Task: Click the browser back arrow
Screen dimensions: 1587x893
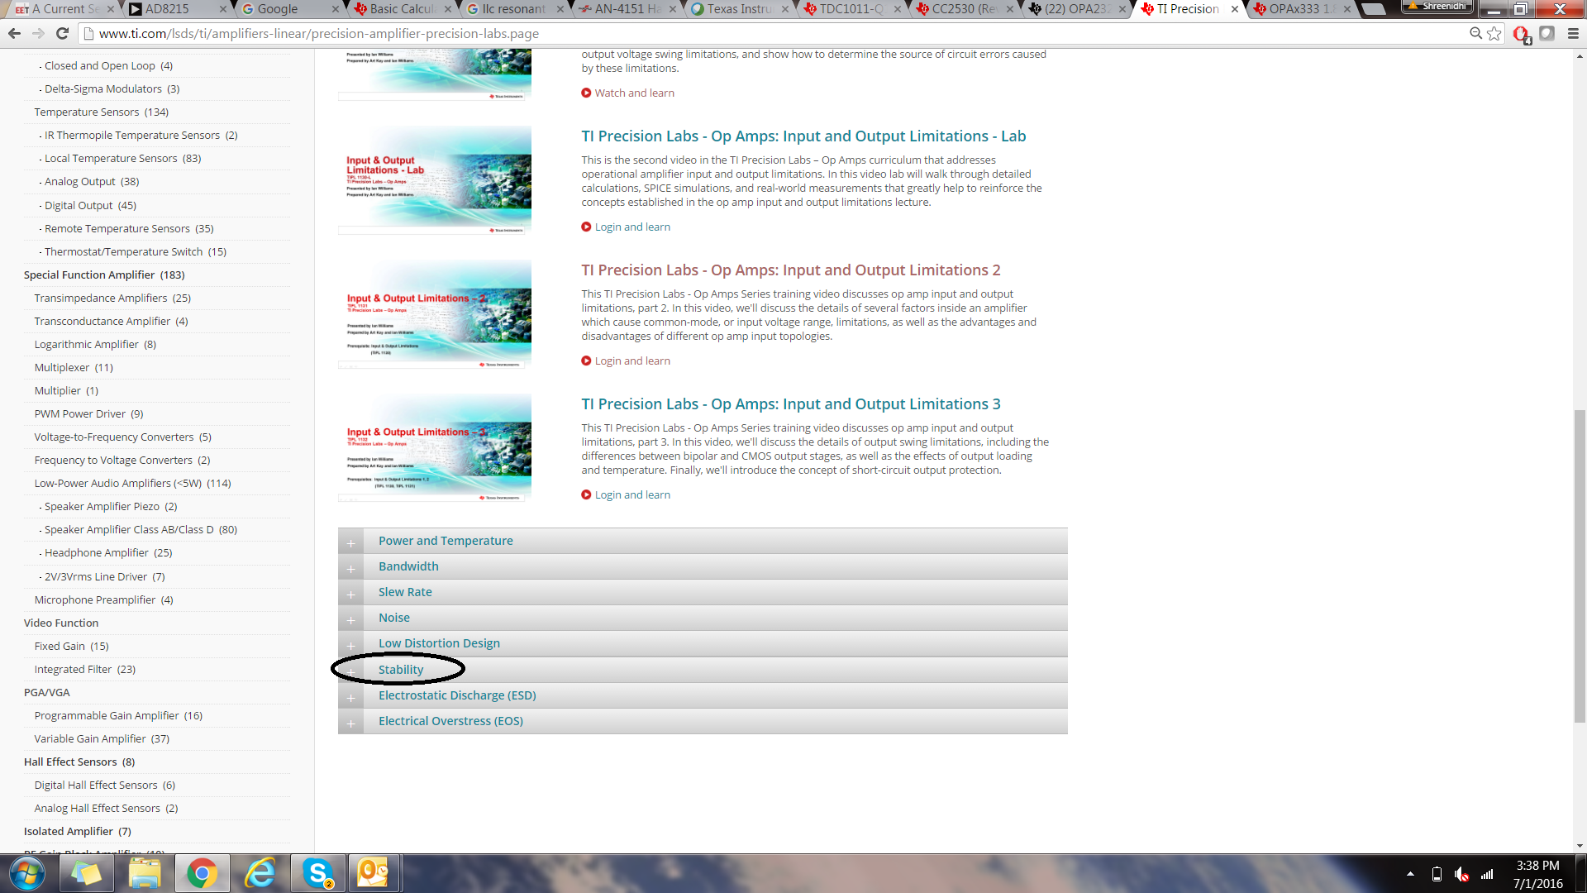Action: 14,33
